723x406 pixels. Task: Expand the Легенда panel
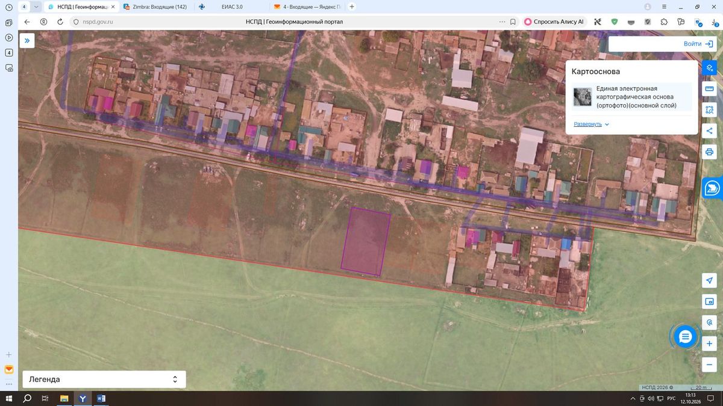click(x=104, y=380)
